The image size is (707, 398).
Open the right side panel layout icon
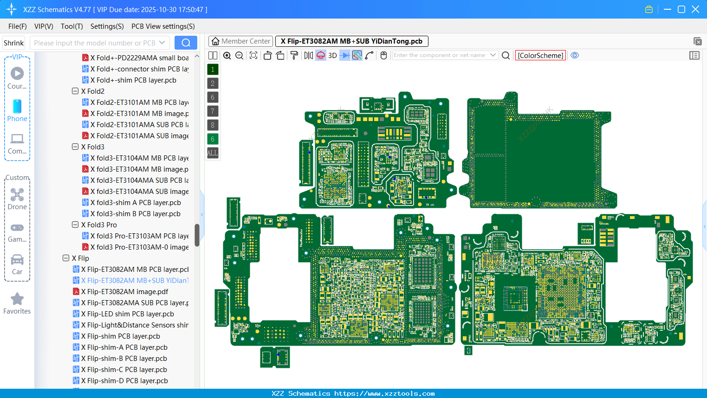(694, 55)
